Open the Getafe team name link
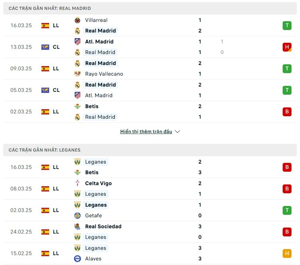300x265 pixels. tap(93, 216)
